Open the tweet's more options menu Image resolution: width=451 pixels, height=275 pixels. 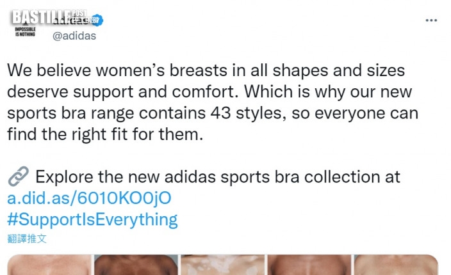coord(431,20)
